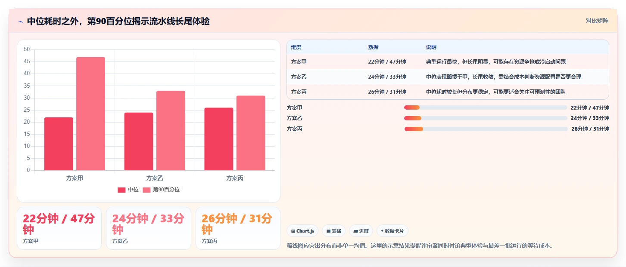Click the 方案丙 median bar in chart
The image size is (626, 267).
coord(219,139)
